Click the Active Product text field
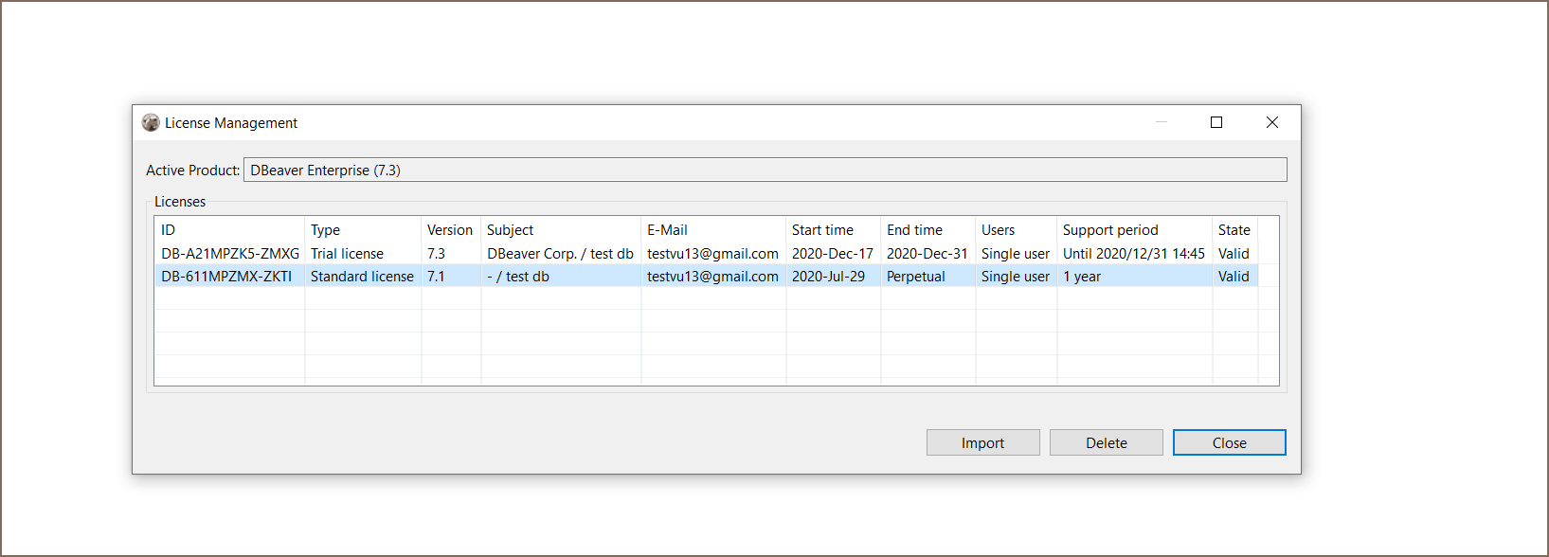 [765, 171]
